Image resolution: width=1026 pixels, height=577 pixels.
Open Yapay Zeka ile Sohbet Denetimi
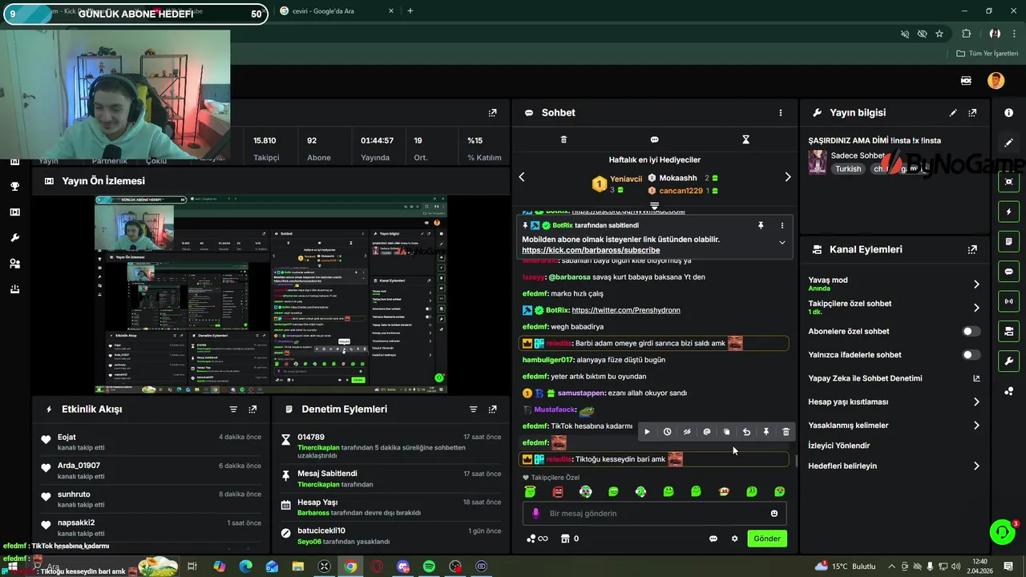(x=893, y=378)
